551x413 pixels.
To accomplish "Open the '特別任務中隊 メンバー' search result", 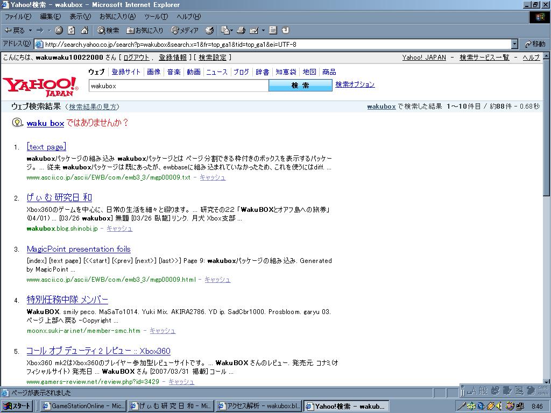I will (67, 300).
